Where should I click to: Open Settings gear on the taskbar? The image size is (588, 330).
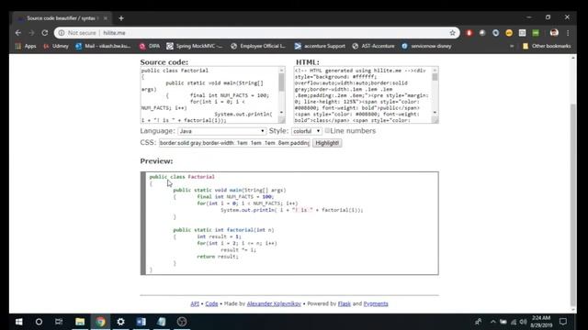120,322
